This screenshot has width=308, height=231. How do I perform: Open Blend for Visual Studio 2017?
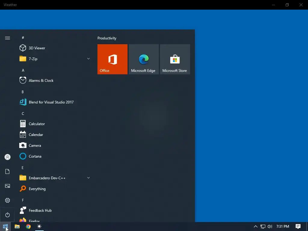click(55, 102)
